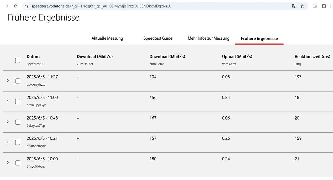Image resolution: width=333 pixels, height=180 pixels.
Task: Open the browser extensions puzzle icon
Action: tap(324, 6)
